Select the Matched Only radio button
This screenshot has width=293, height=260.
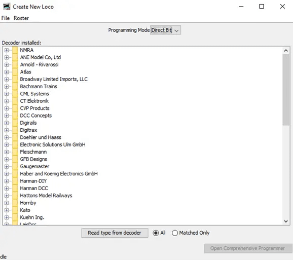[175, 233]
